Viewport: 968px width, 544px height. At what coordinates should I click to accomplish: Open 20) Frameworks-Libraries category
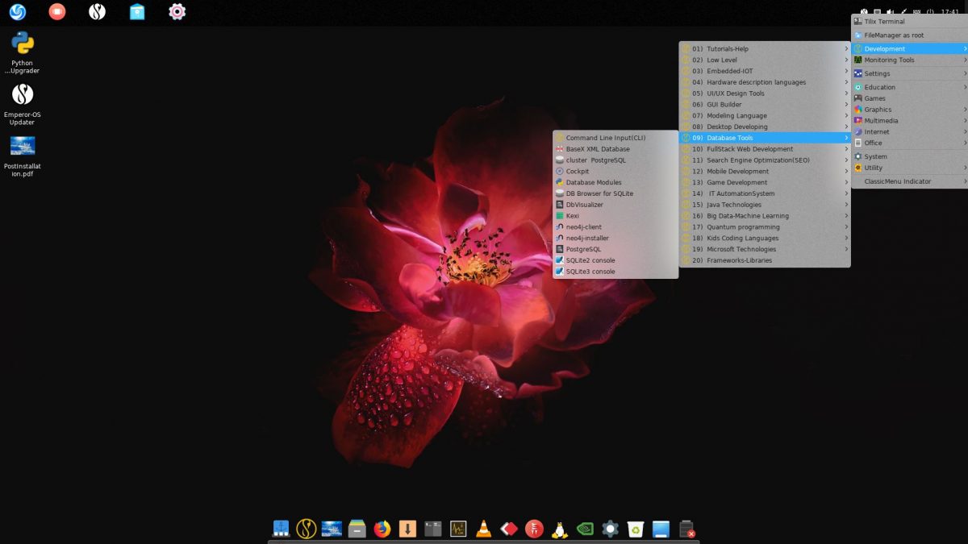point(765,260)
